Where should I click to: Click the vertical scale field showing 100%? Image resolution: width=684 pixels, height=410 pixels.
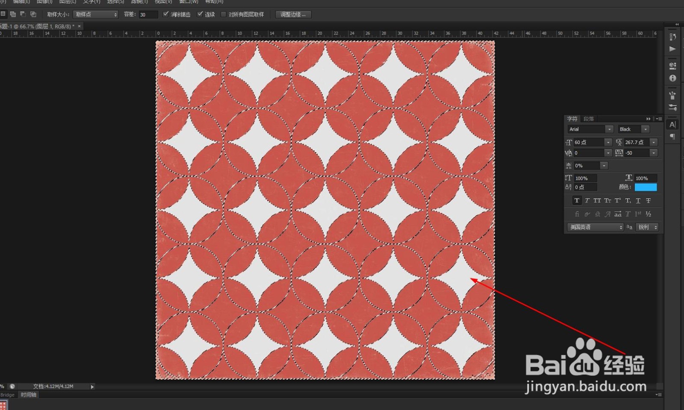(x=585, y=178)
